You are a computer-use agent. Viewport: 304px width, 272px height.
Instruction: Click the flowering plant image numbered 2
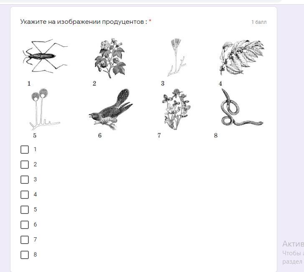(x=110, y=58)
